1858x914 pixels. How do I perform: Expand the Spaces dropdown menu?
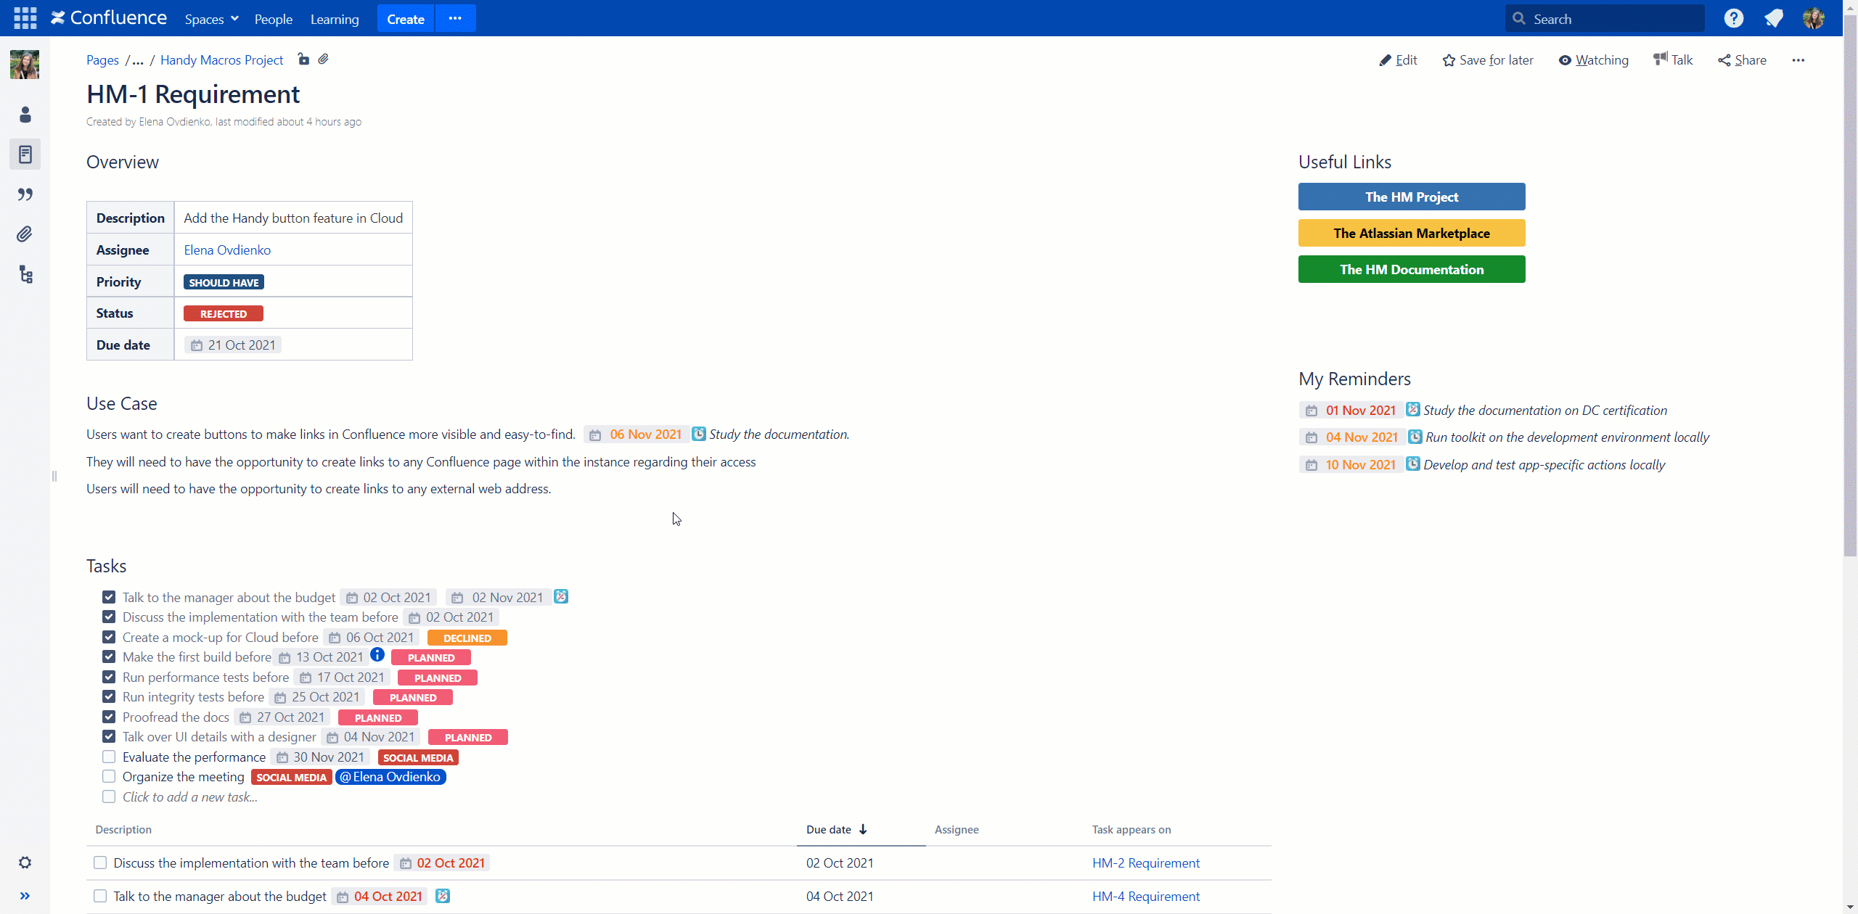[211, 19]
